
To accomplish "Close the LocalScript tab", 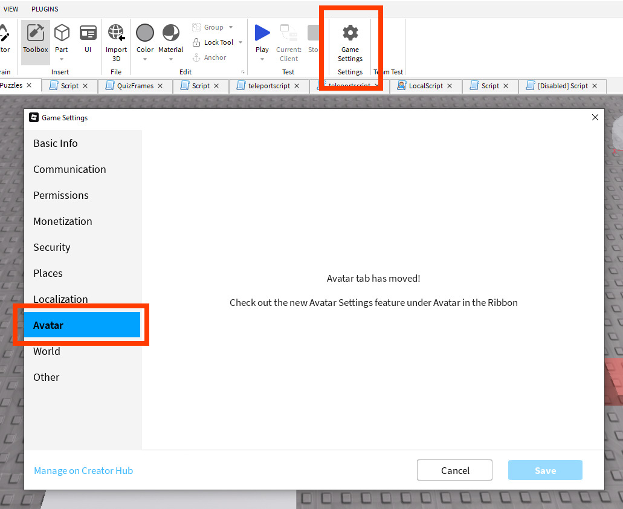I will pyautogui.click(x=450, y=86).
